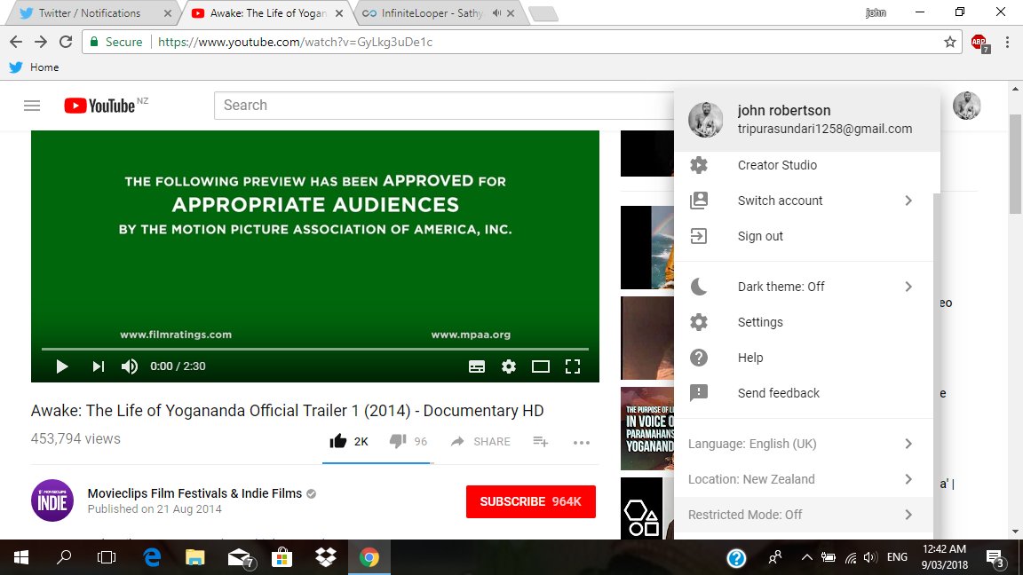Open Action Center notifications
The width and height of the screenshot is (1023, 575).
click(995, 558)
